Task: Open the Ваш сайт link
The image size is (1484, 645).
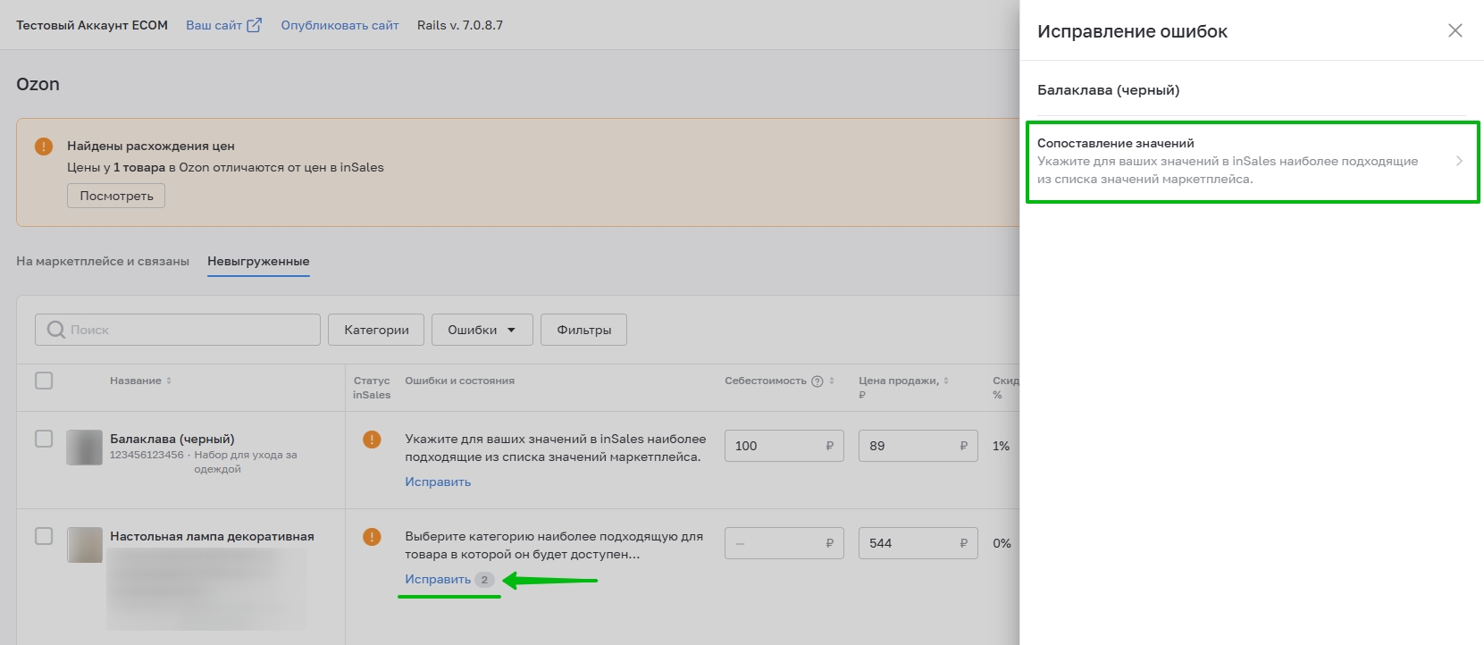Action: [x=214, y=25]
